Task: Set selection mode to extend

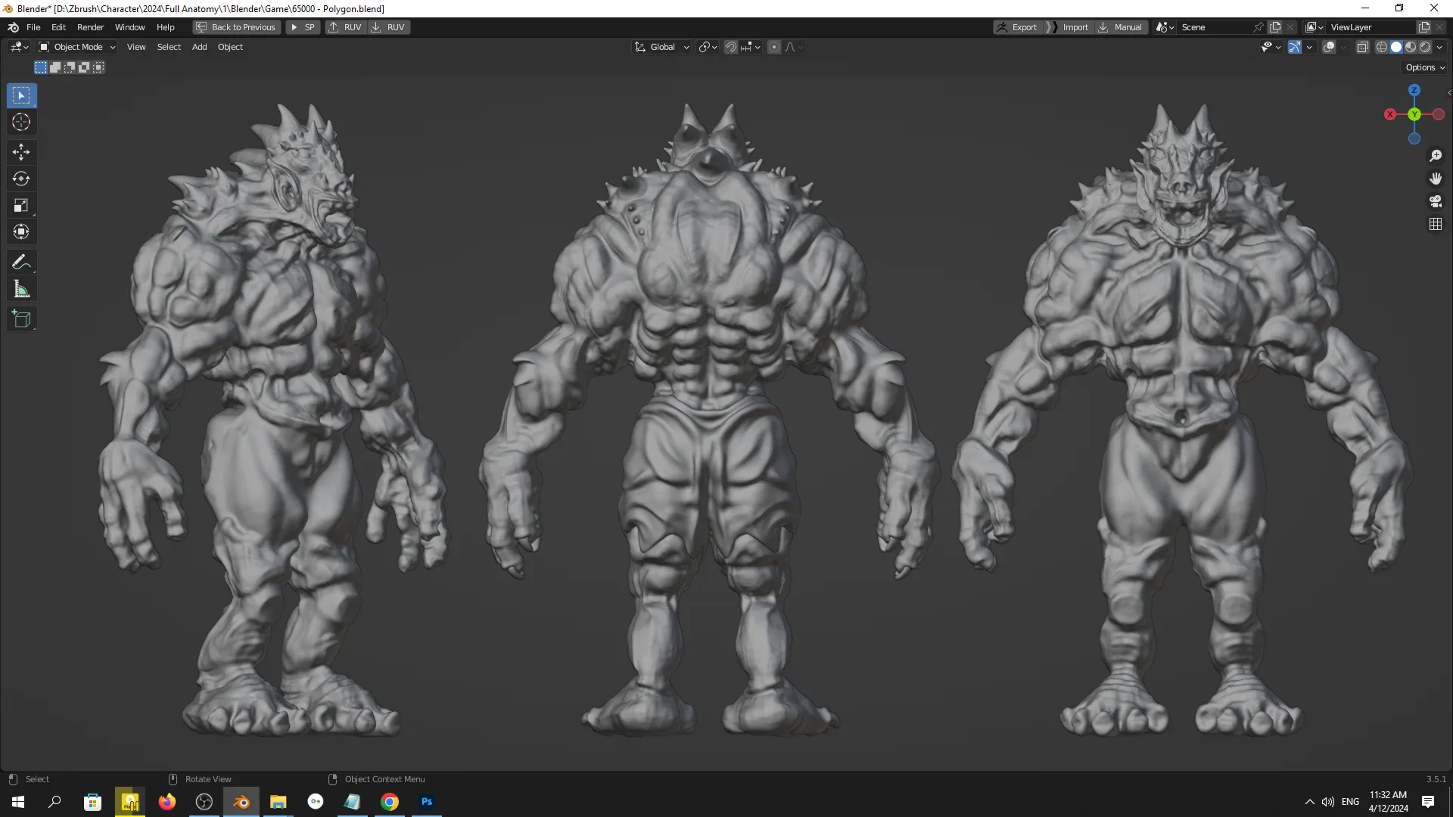Action: (55, 67)
